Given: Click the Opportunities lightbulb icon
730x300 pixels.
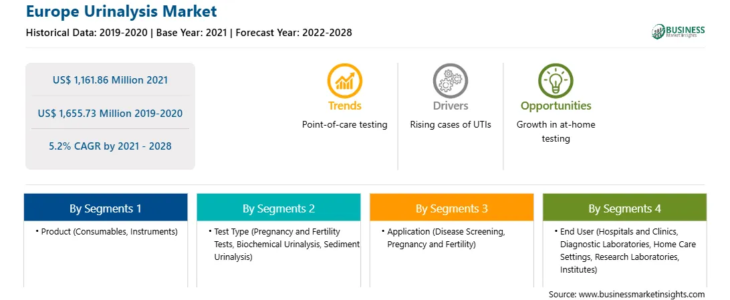Looking at the screenshot, I should click(x=556, y=80).
